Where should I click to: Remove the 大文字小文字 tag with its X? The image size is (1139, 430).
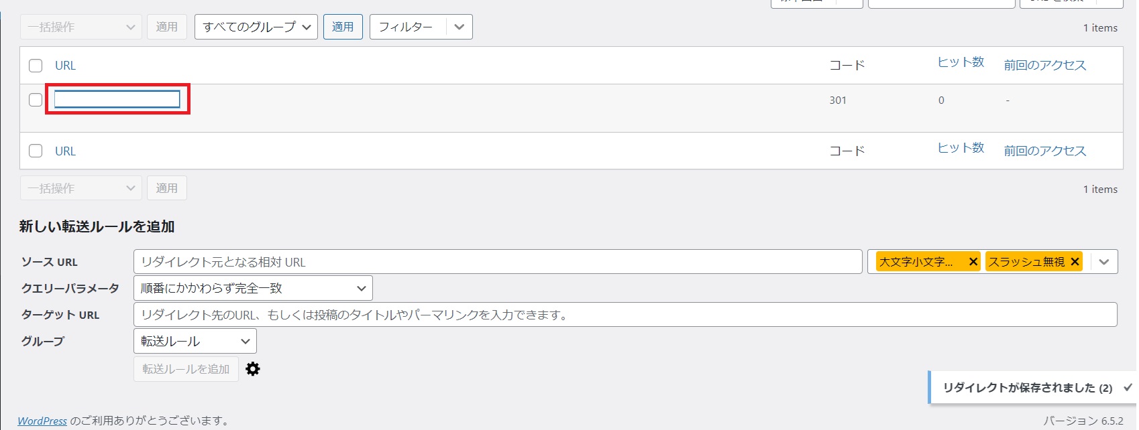973,262
